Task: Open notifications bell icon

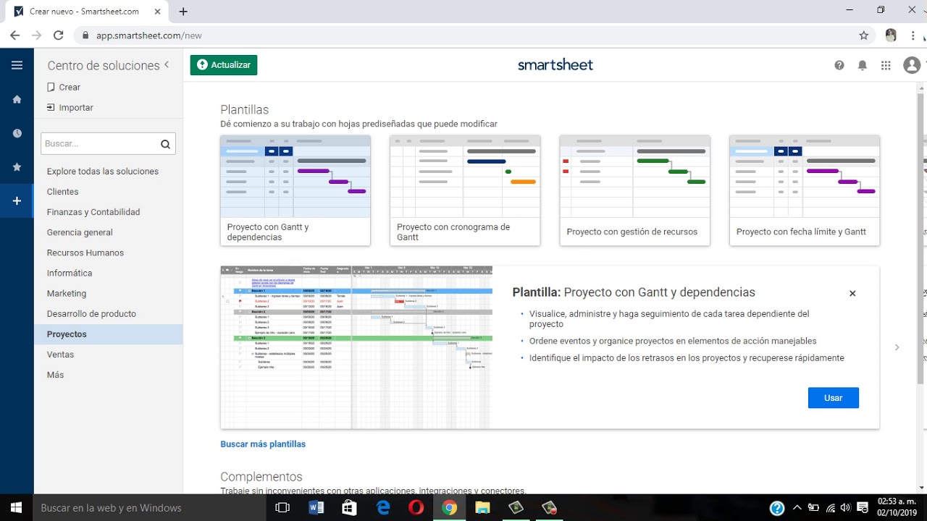Action: (863, 65)
